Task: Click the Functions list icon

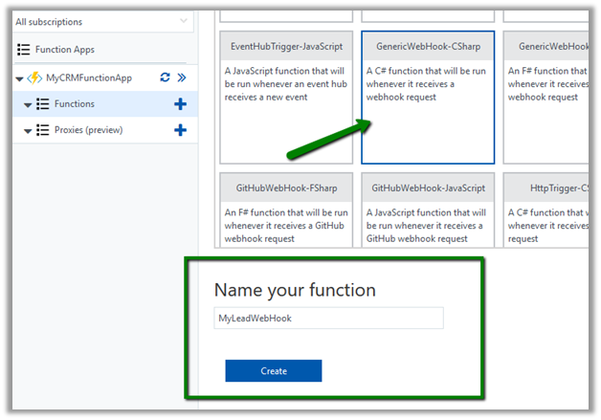Action: (x=42, y=104)
